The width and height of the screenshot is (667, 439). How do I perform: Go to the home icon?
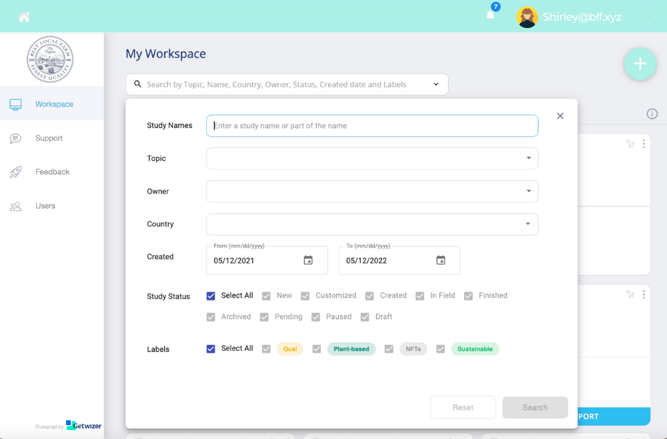[x=24, y=17]
